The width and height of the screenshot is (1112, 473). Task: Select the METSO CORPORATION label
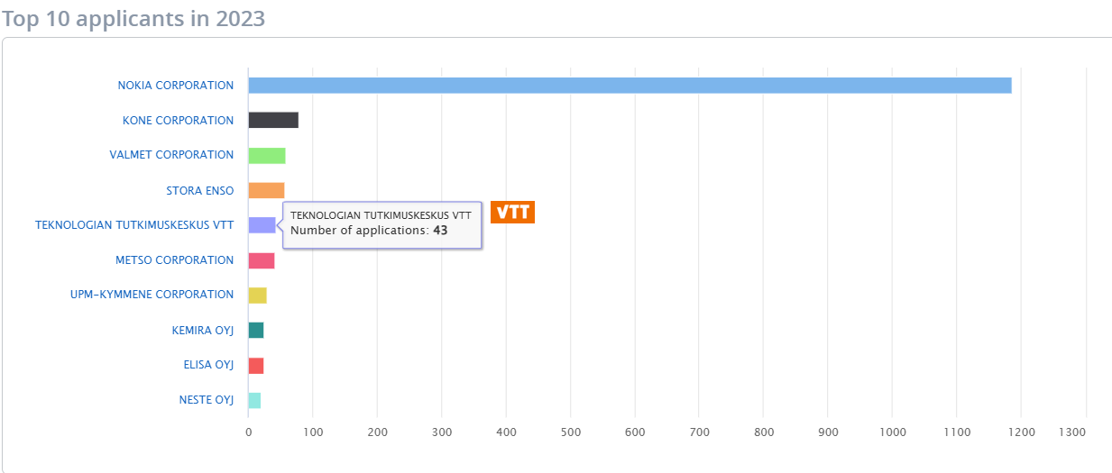point(174,260)
